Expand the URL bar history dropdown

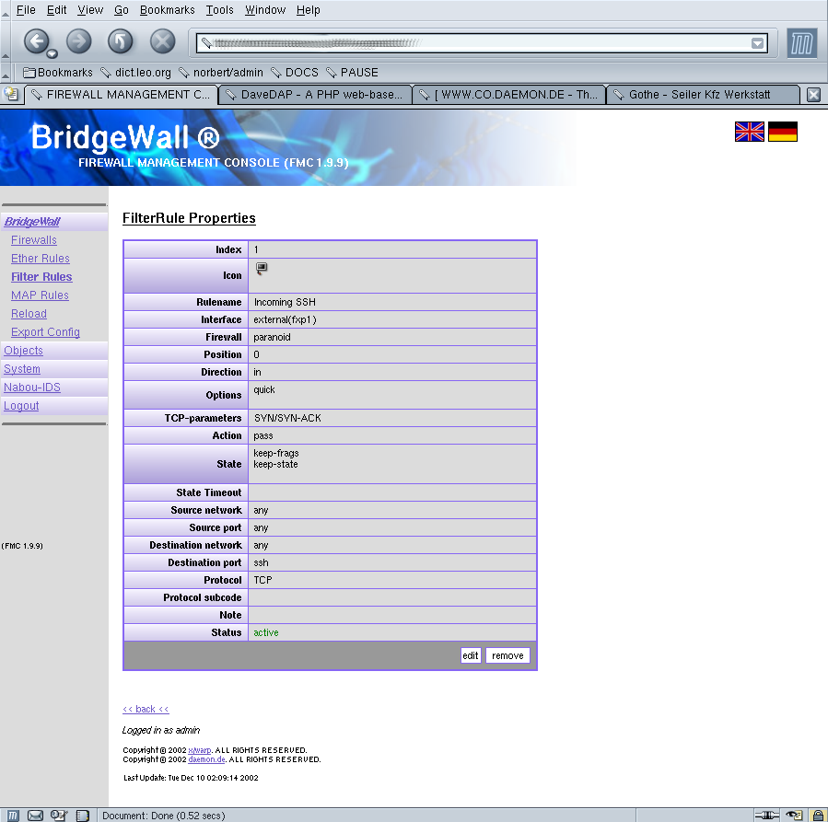point(757,43)
